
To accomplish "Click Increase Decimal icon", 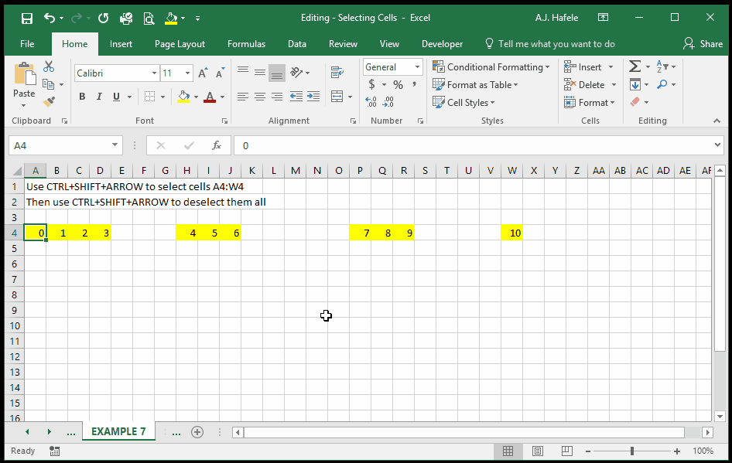I will [371, 102].
